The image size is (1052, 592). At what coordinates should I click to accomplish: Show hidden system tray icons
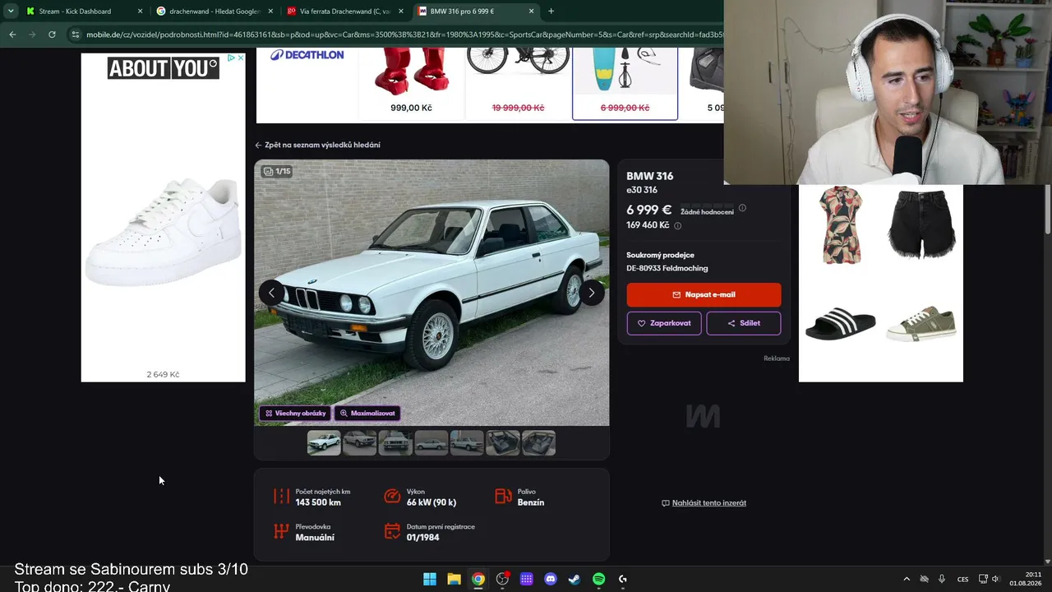tap(907, 579)
